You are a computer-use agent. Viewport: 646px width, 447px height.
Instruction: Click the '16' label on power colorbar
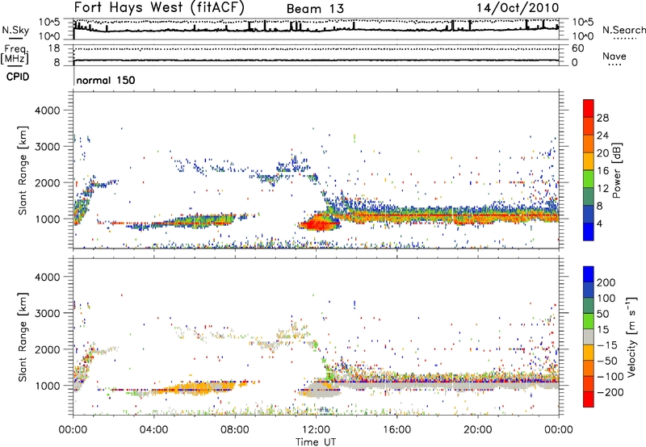pyautogui.click(x=602, y=171)
